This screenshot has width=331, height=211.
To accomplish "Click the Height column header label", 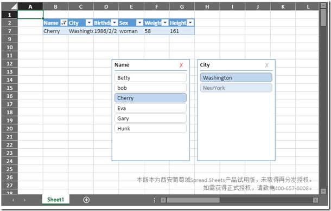I will tap(178, 23).
